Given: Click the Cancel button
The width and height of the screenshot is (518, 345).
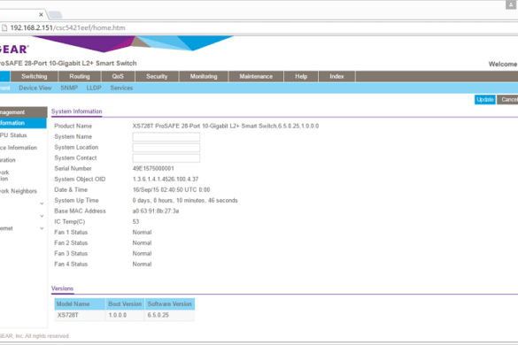Looking at the screenshot, I should pyautogui.click(x=507, y=99).
